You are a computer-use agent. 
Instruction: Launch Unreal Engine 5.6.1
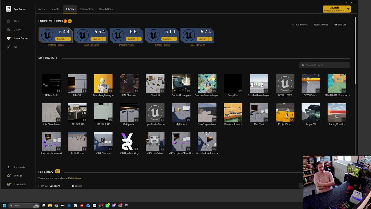[x=131, y=39]
